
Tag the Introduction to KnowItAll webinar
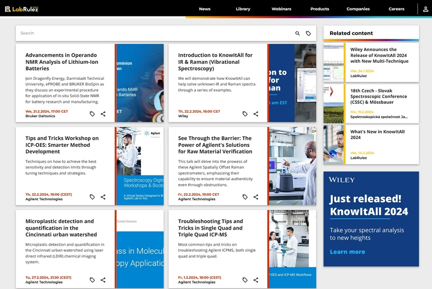(x=245, y=114)
